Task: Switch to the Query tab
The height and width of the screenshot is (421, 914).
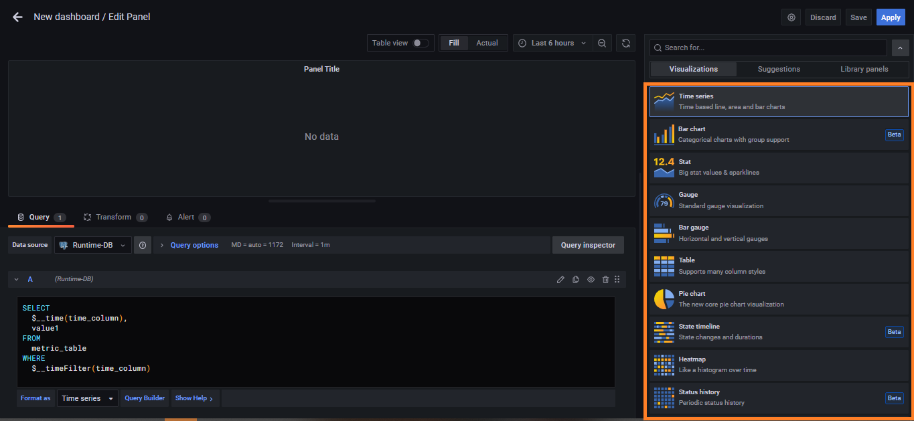Action: (41, 217)
